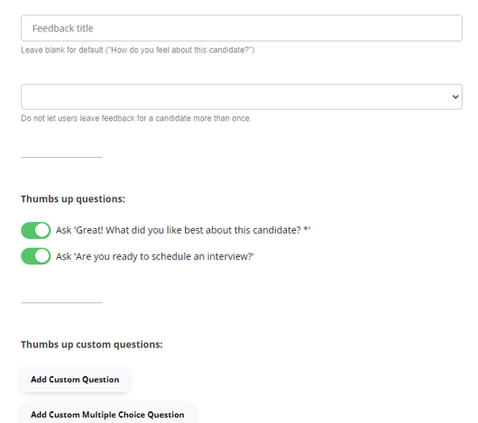Click the Feedback title input field
This screenshot has height=423, width=478.
point(242,28)
